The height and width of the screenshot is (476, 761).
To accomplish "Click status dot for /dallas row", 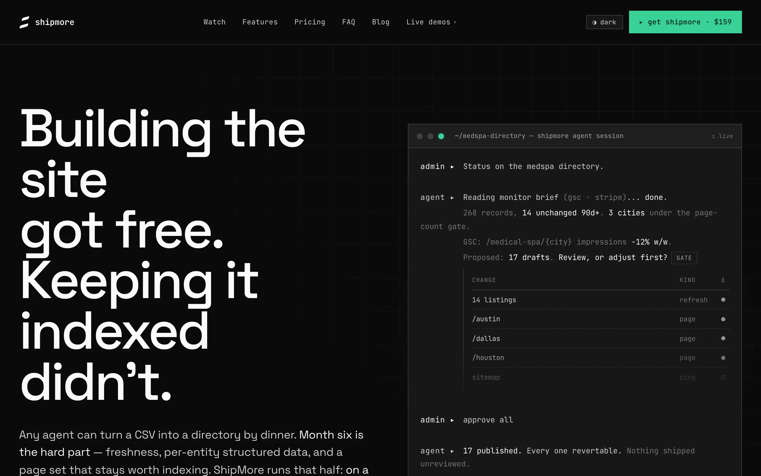I will click(723, 339).
